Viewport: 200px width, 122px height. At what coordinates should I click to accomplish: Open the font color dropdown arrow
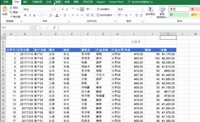point(60,15)
